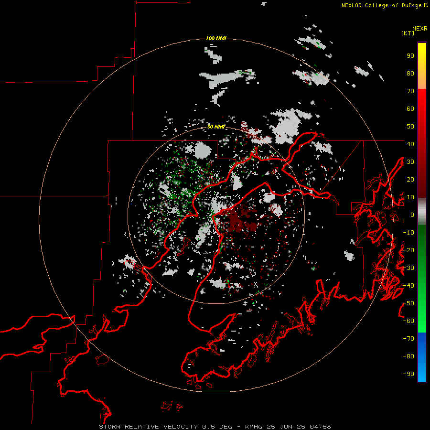Click the 20 value on the velocity scale
This screenshot has width=430, height=430.
tap(410, 180)
